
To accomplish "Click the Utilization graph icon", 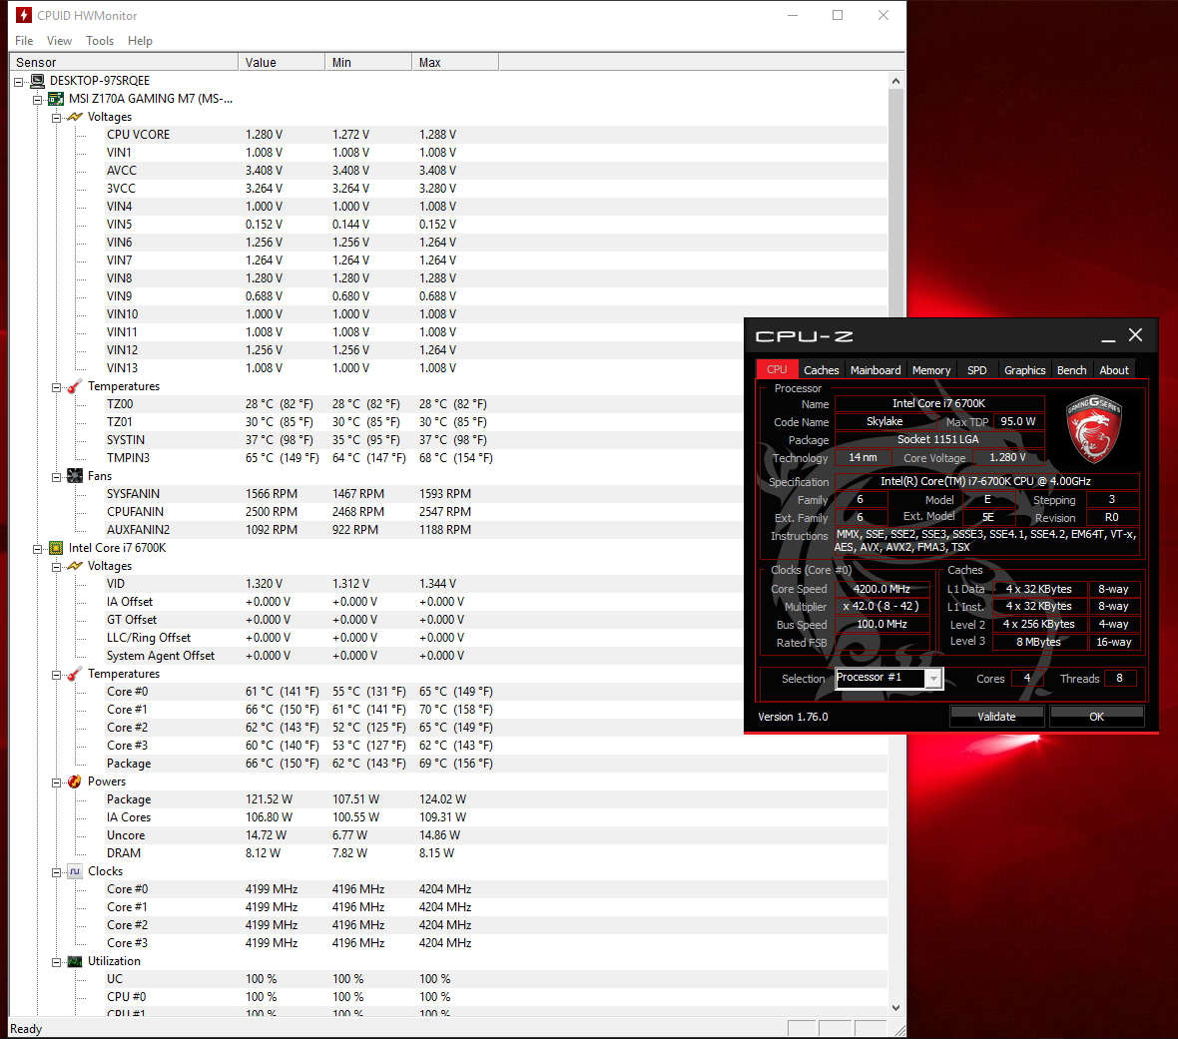I will 75,961.
